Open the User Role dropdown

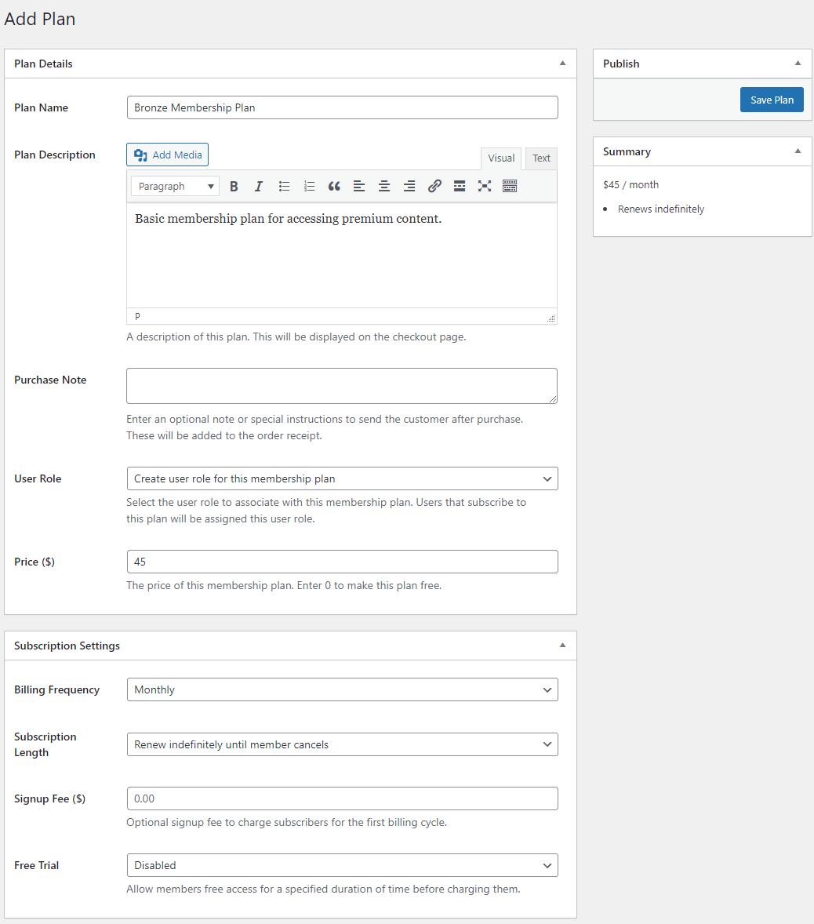click(x=342, y=478)
